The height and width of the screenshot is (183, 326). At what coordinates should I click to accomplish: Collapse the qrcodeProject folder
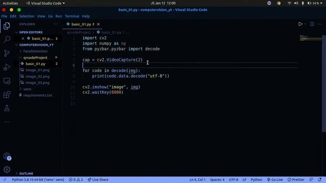coord(35,57)
